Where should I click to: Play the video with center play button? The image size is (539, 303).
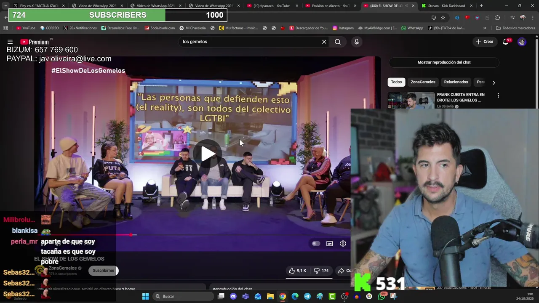[207, 154]
